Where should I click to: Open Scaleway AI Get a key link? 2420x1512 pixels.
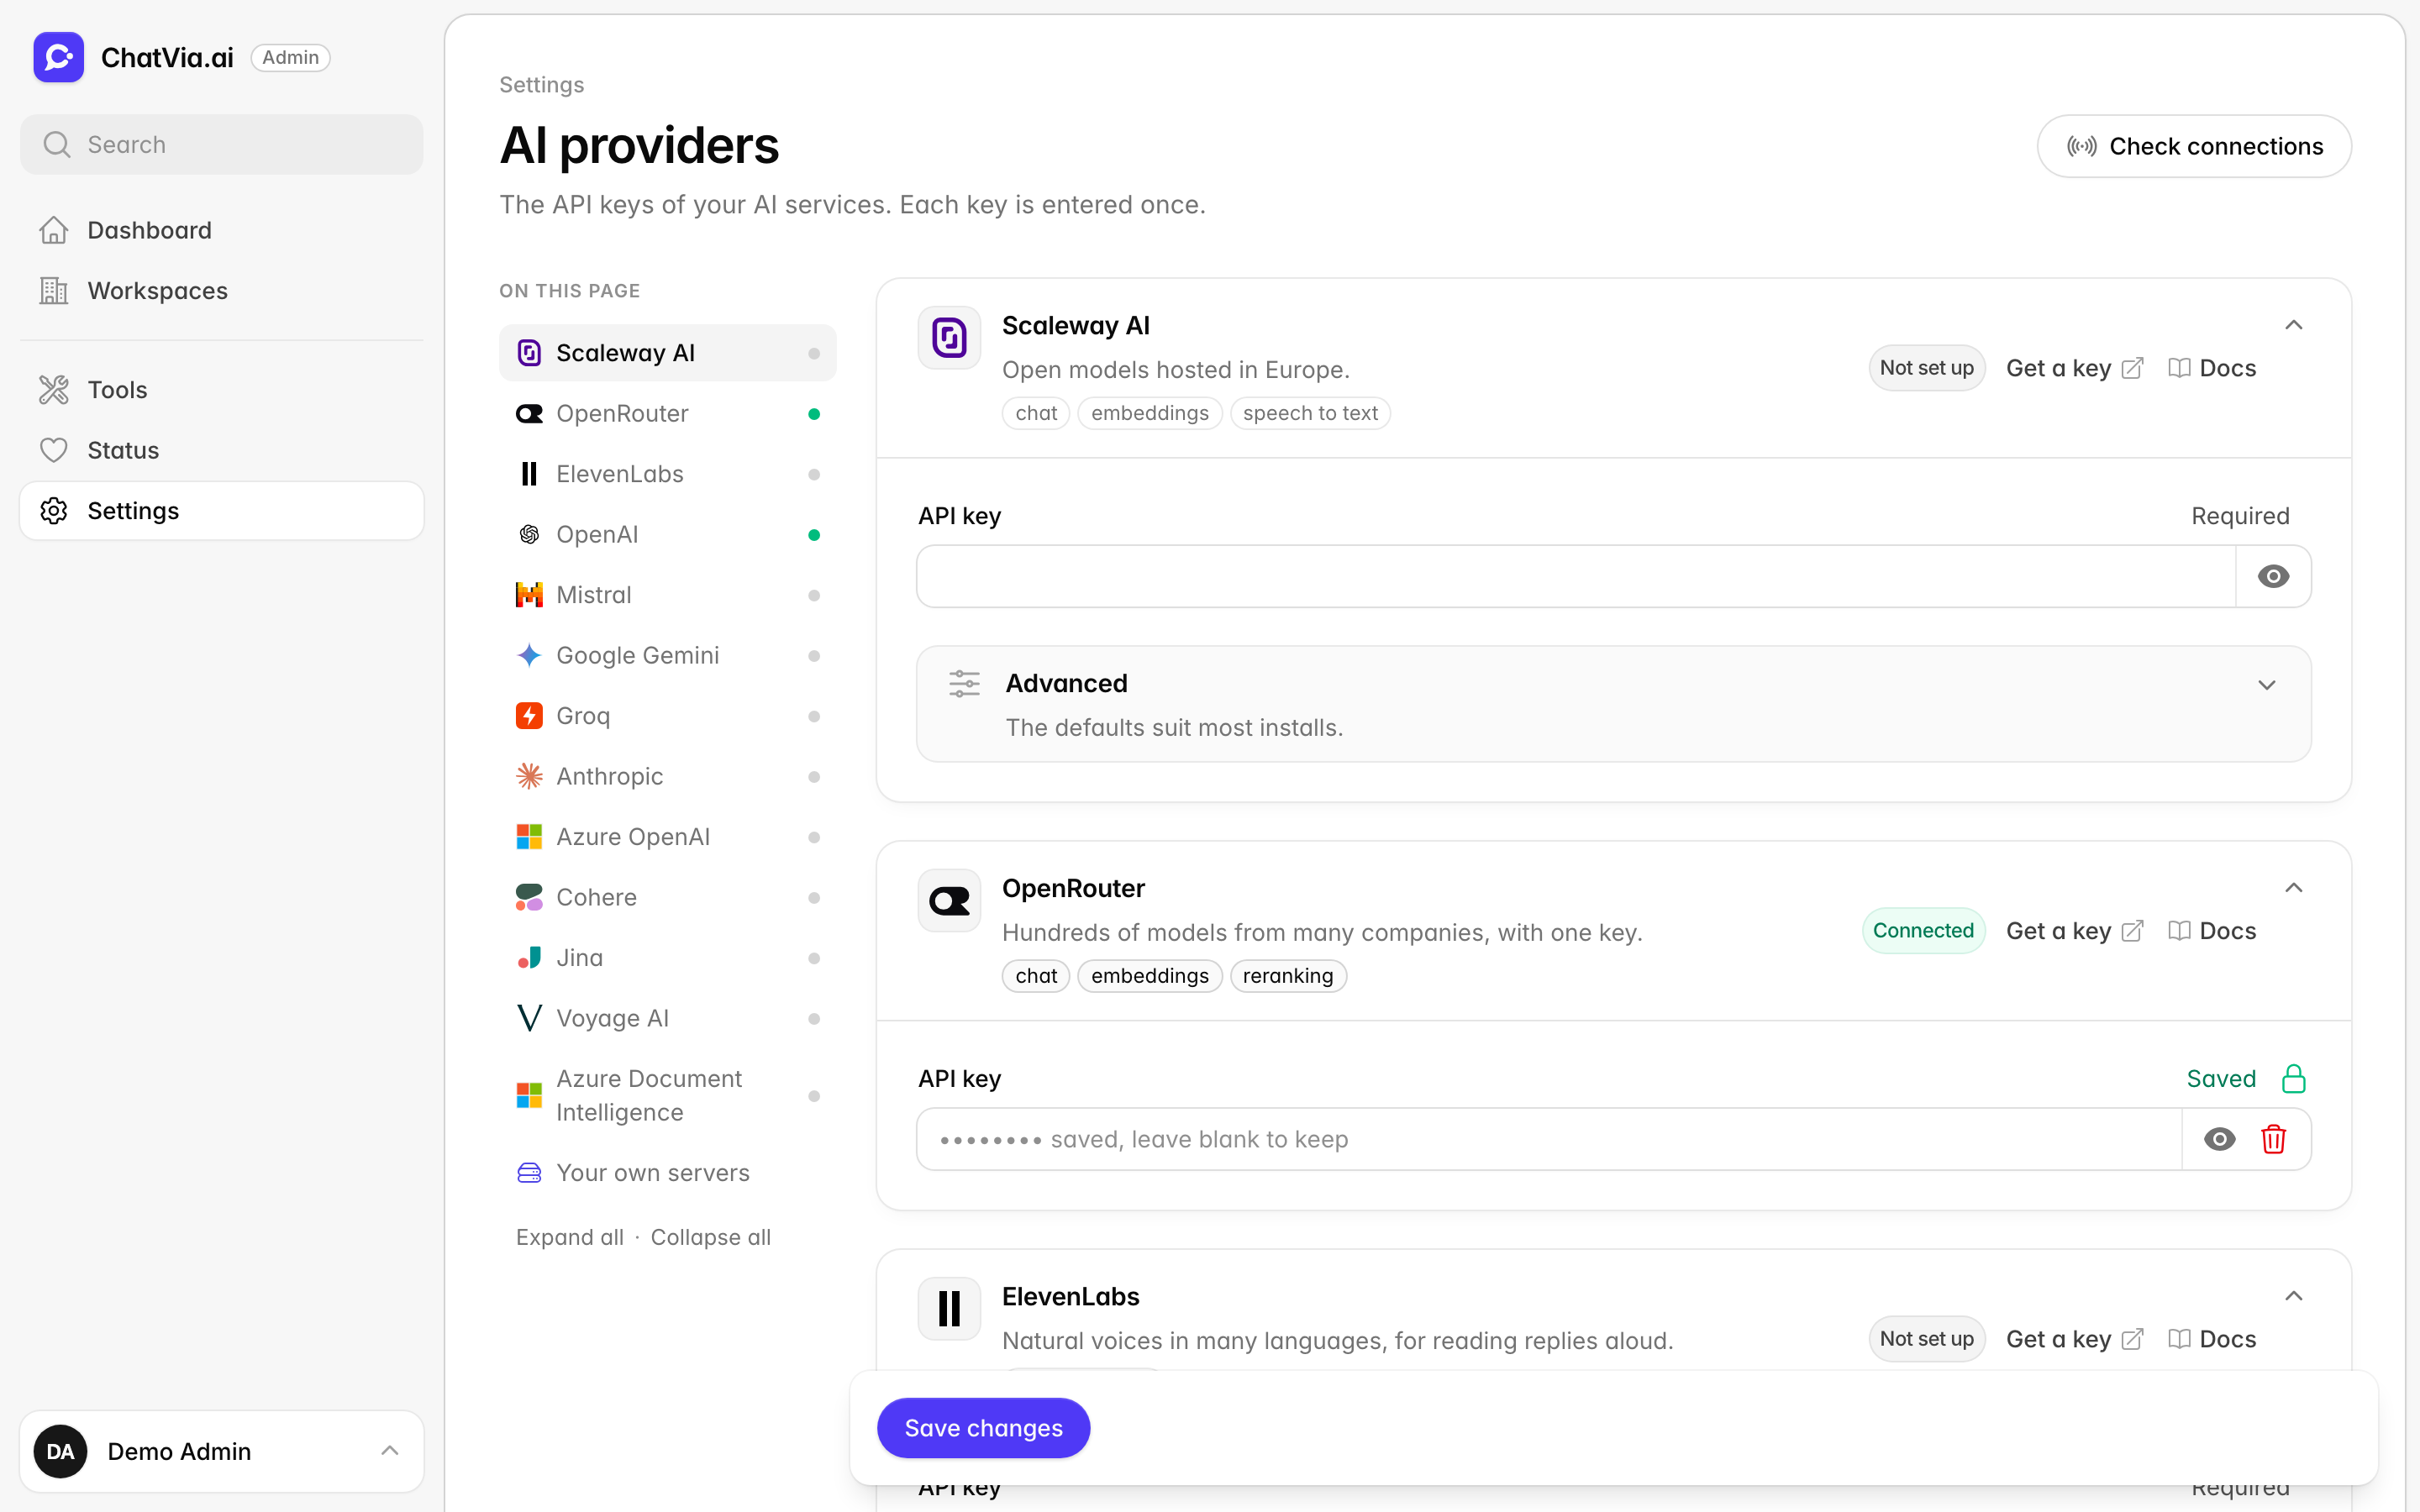[2074, 368]
